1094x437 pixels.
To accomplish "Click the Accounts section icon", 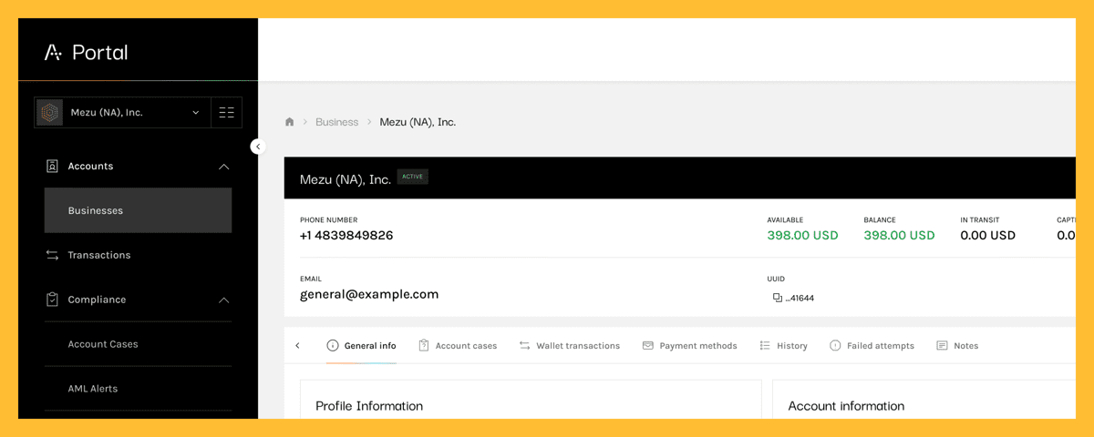I will (52, 167).
